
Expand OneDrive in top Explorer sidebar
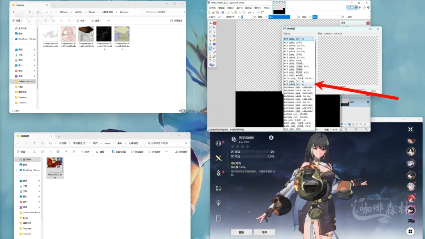click(x=12, y=39)
